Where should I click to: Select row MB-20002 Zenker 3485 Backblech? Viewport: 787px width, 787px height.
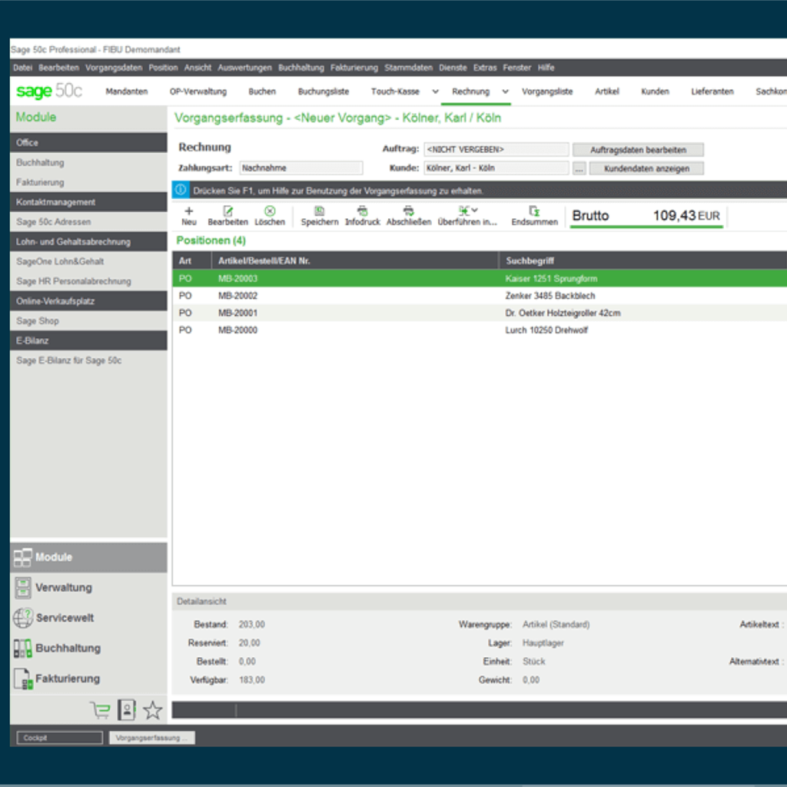coord(480,296)
